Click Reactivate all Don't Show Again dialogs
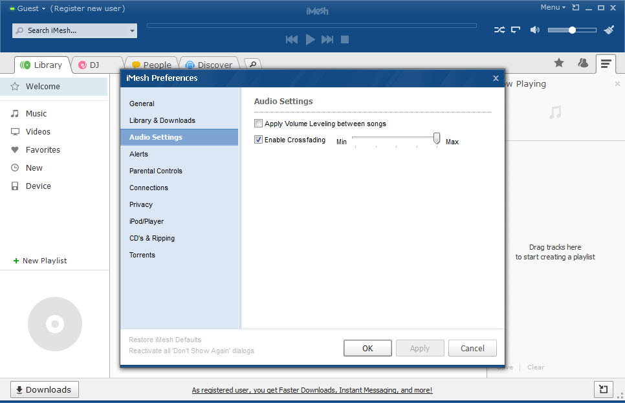The image size is (625, 403). point(192,351)
